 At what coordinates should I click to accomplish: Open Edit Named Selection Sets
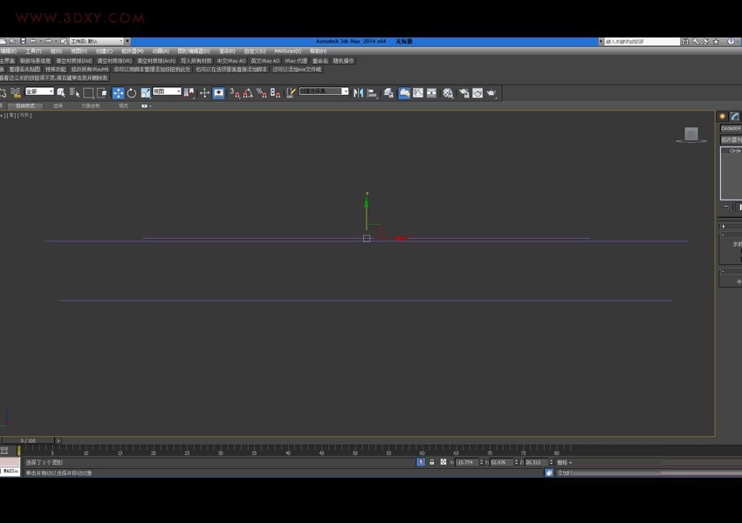click(x=291, y=93)
